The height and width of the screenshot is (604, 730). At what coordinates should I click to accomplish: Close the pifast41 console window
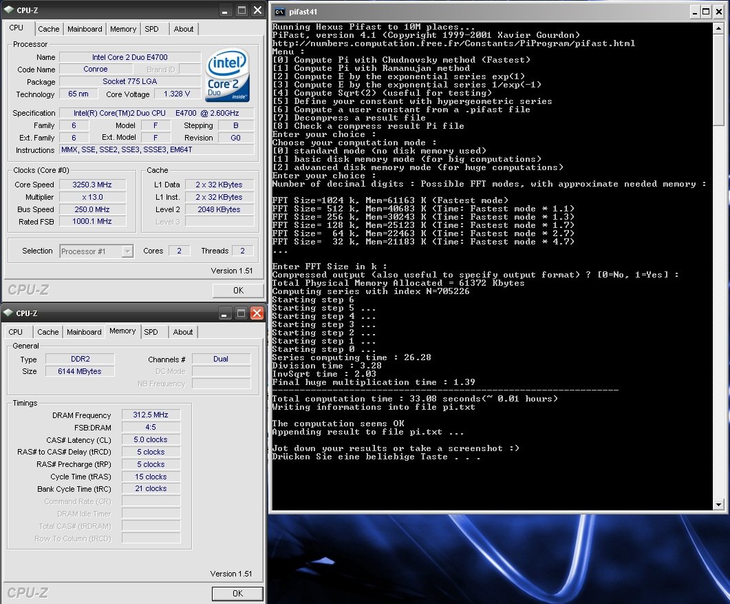point(718,12)
